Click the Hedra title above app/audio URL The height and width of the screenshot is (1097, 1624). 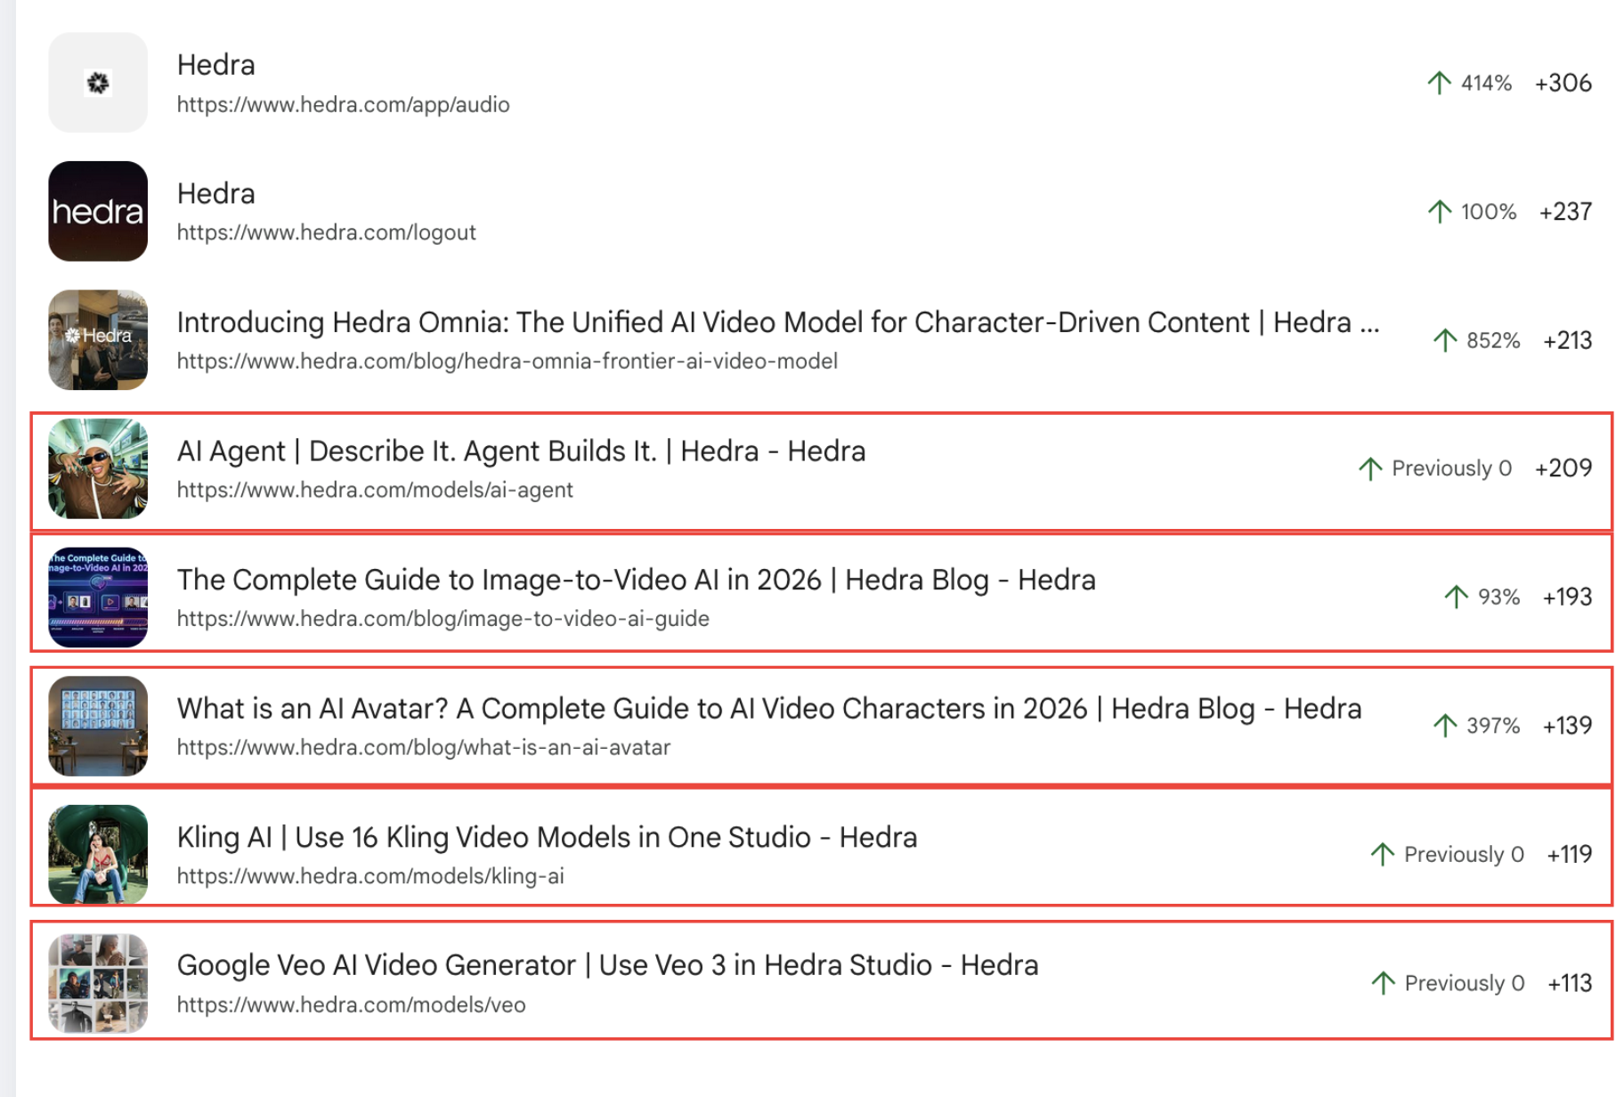tap(216, 65)
